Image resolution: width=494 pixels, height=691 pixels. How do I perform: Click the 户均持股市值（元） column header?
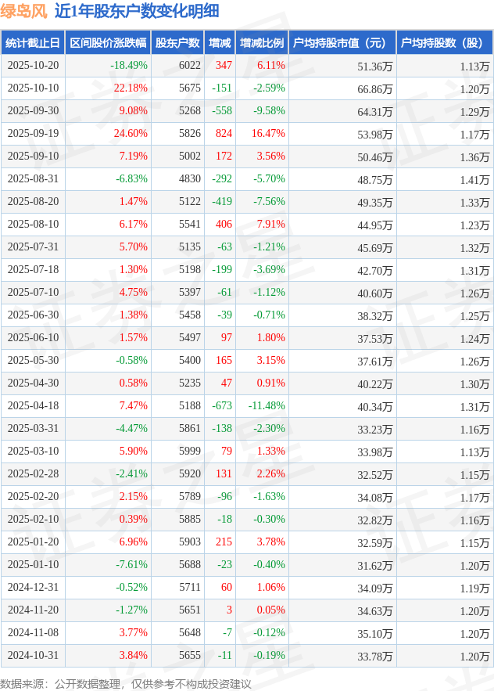342,43
